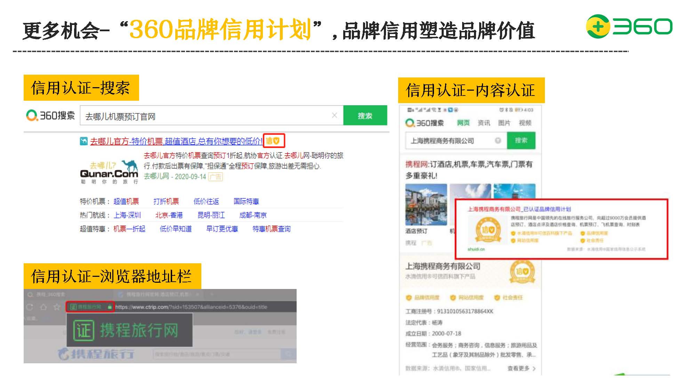The width and height of the screenshot is (692, 389).
Task: Open the 低价往返 link
Action: click(206, 201)
